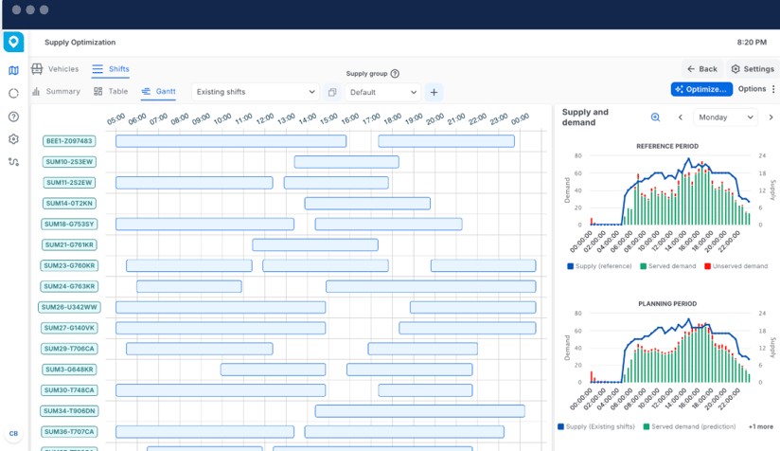This screenshot has width=780, height=451.
Task: Click the +1 more legend link
Action: pyautogui.click(x=761, y=427)
